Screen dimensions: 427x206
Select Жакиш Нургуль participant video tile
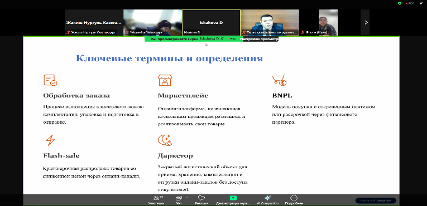pyautogui.click(x=94, y=23)
